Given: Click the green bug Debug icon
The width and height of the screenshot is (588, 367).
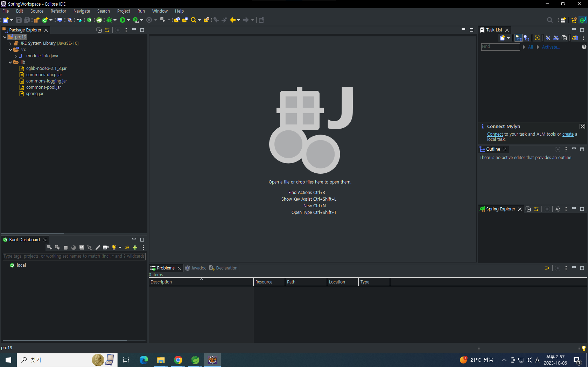Looking at the screenshot, I should (x=109, y=20).
